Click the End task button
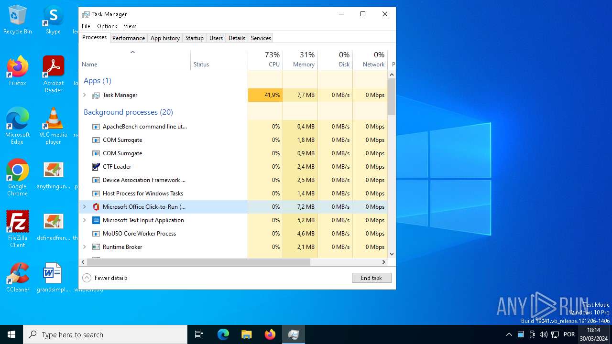Viewport: 612px width, 344px height. 372,278
